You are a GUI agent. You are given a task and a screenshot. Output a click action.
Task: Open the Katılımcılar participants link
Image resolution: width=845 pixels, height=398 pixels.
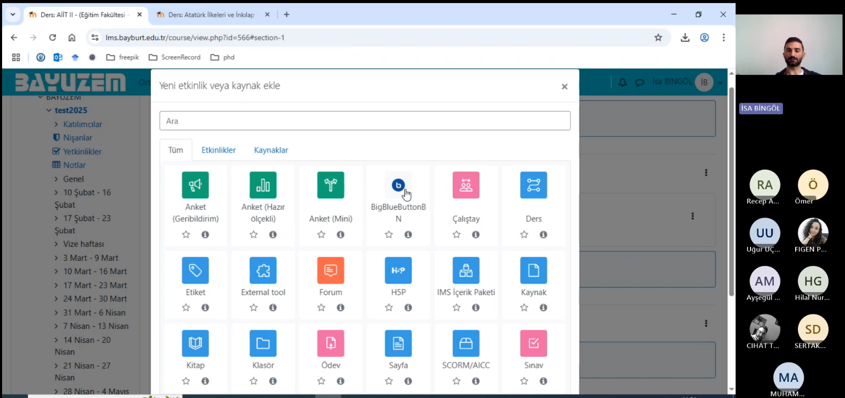(82, 124)
